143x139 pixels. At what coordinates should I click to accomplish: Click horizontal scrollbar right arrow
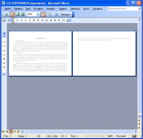136,131
